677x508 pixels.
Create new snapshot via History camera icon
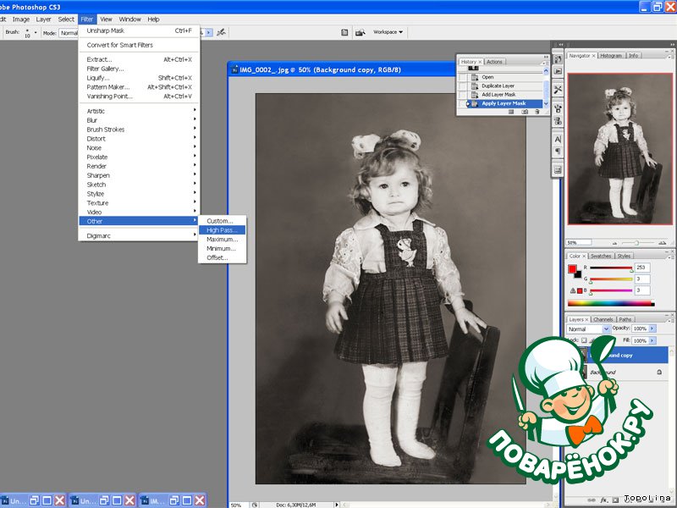[525, 112]
